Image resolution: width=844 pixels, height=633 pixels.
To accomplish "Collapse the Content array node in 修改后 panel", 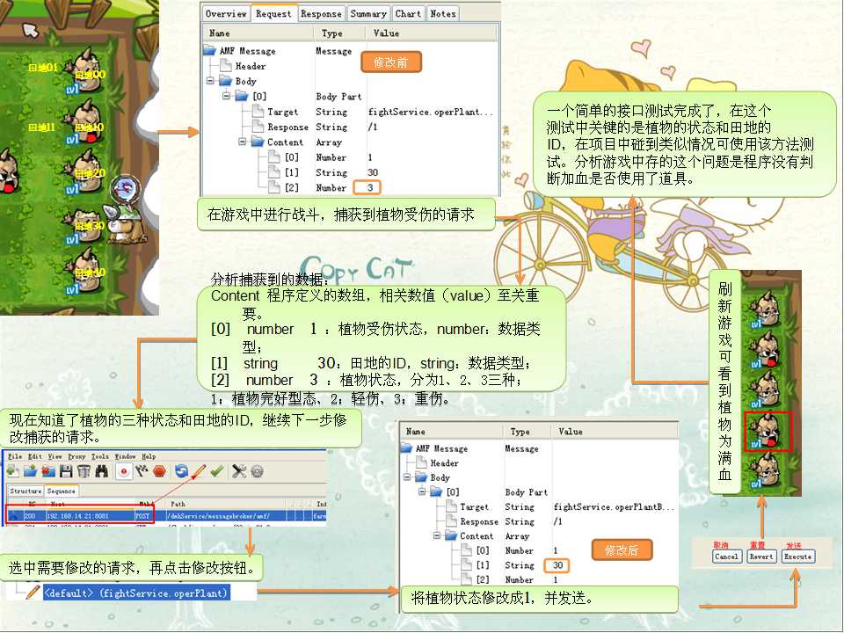I will (x=437, y=535).
